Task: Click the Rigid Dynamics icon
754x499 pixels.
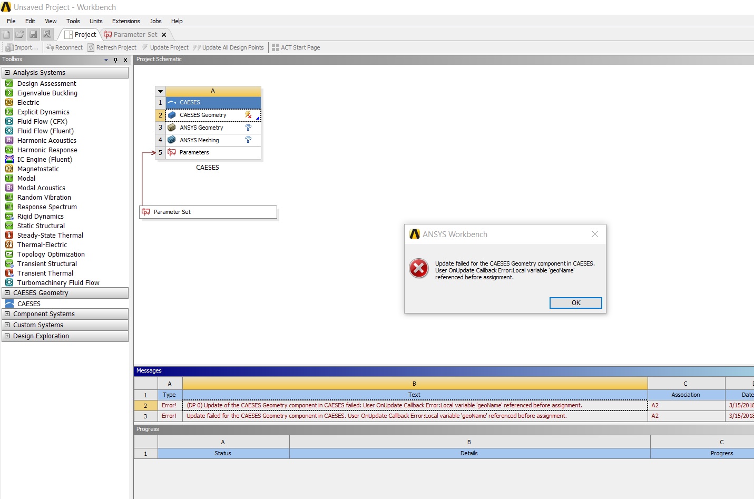Action: coord(9,216)
